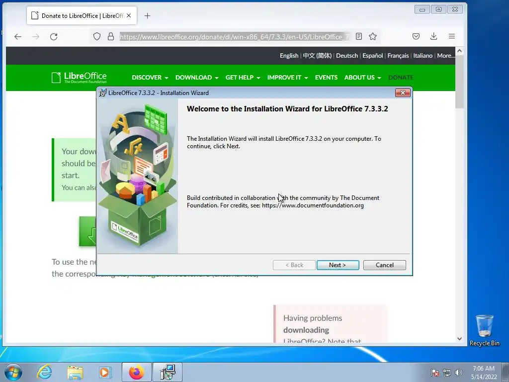Click the Show desktop strip beside the clock
Viewport: 509px width, 382px height.
[505, 372]
